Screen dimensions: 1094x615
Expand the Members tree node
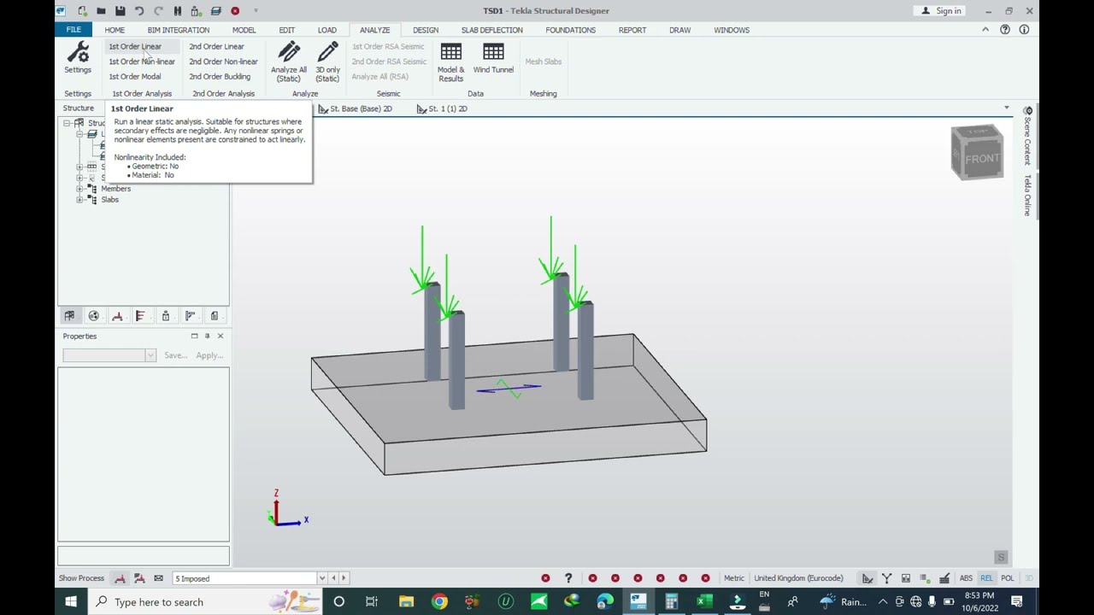pyautogui.click(x=79, y=189)
